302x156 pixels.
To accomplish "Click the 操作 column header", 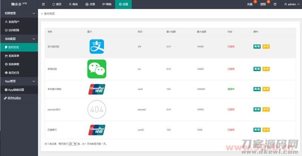I will (x=256, y=32).
